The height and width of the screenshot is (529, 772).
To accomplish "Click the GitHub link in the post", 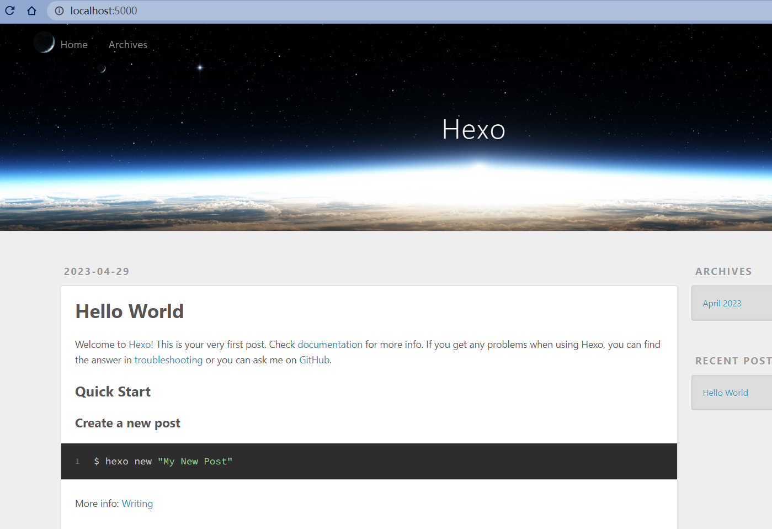I will [314, 360].
